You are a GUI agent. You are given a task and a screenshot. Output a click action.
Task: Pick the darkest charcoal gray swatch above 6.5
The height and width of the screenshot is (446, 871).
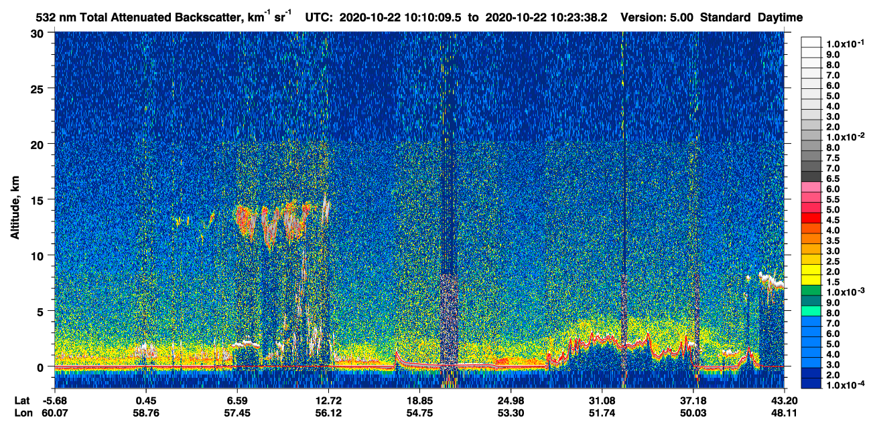pos(811,177)
